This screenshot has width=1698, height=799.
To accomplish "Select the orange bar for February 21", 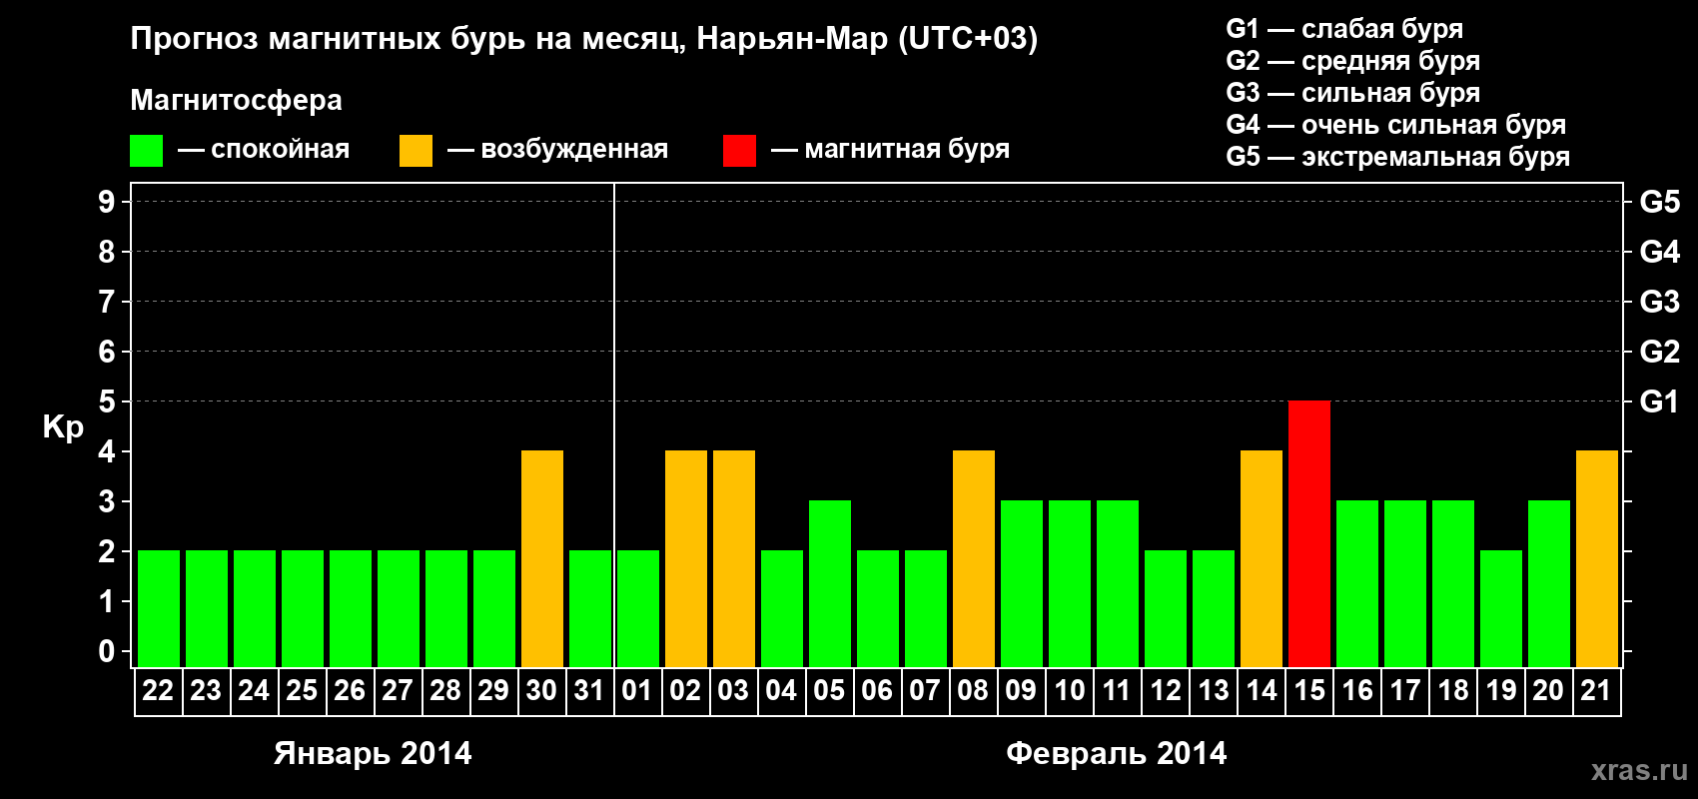I will pyautogui.click(x=1597, y=558).
